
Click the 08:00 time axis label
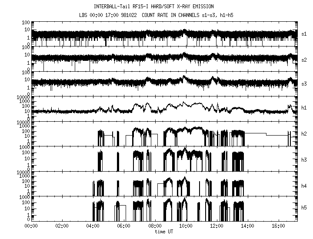click(x=155, y=226)
